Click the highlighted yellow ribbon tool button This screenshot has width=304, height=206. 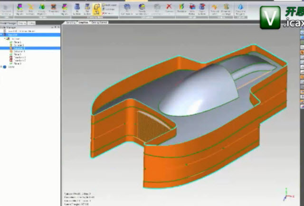click(x=96, y=8)
